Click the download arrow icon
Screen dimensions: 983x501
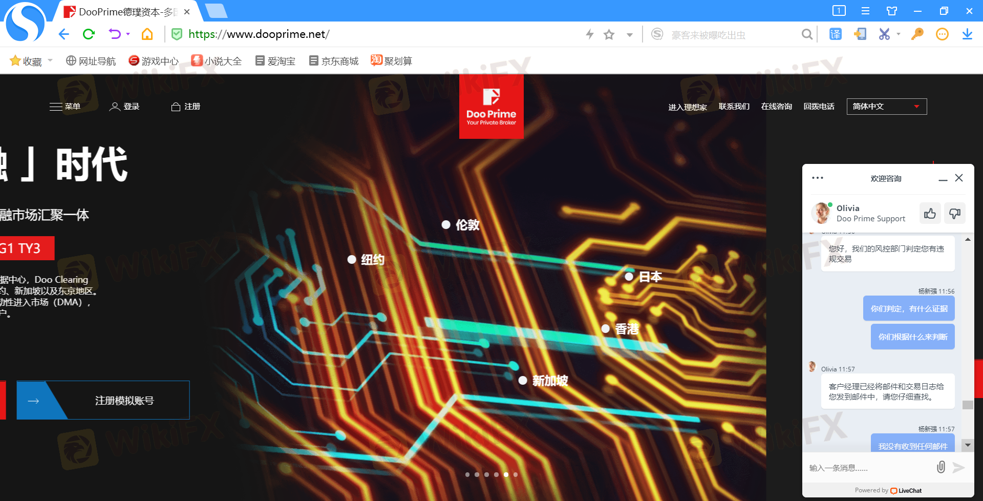pos(967,34)
